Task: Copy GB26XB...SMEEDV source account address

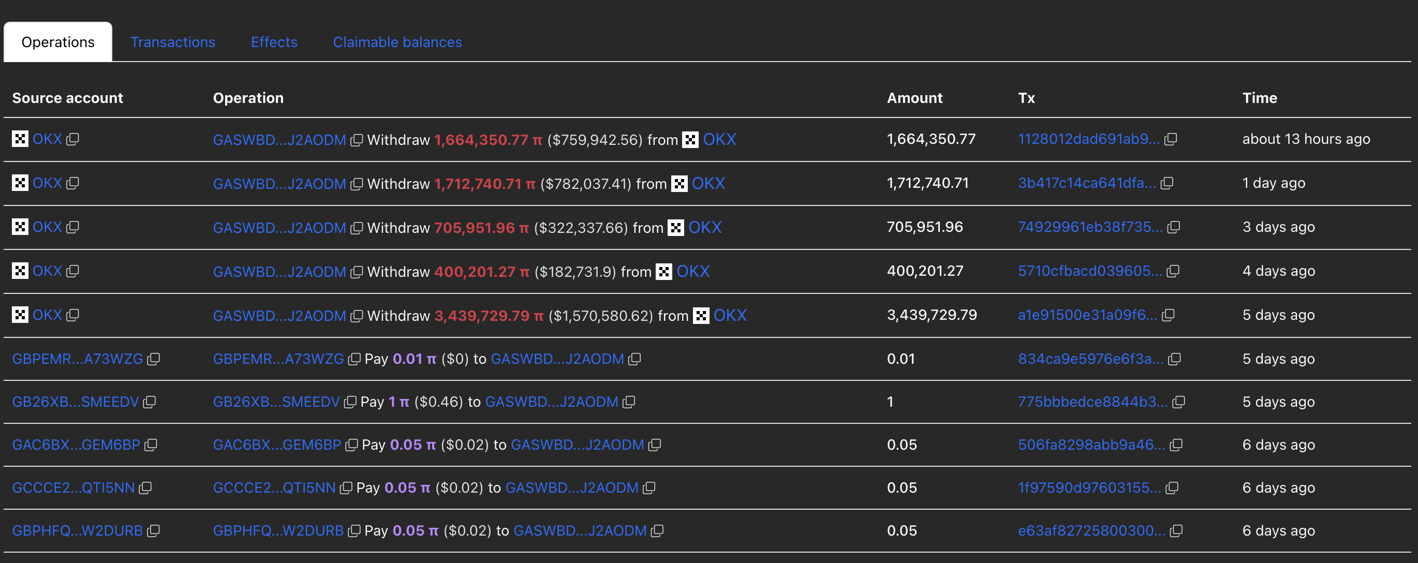Action: (149, 402)
